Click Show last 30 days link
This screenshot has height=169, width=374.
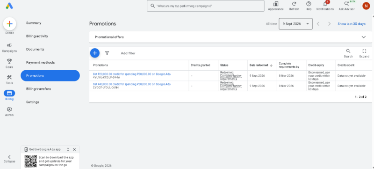[x=352, y=23]
